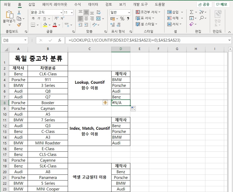Open Conditional Formatting (조건부 서식) menu

(148, 12)
